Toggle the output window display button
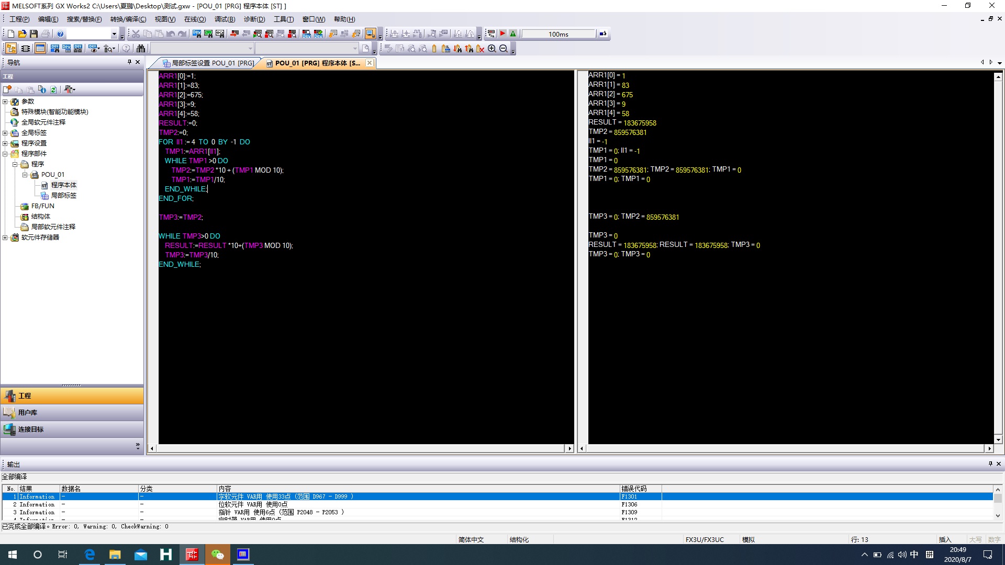 40,49
